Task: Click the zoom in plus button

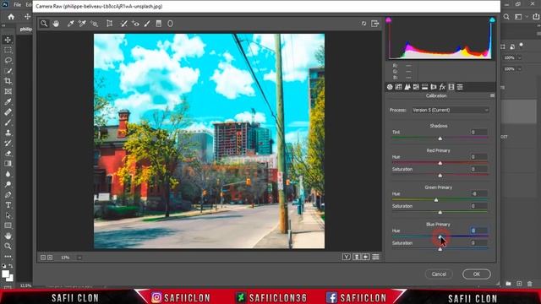Action: (50, 258)
